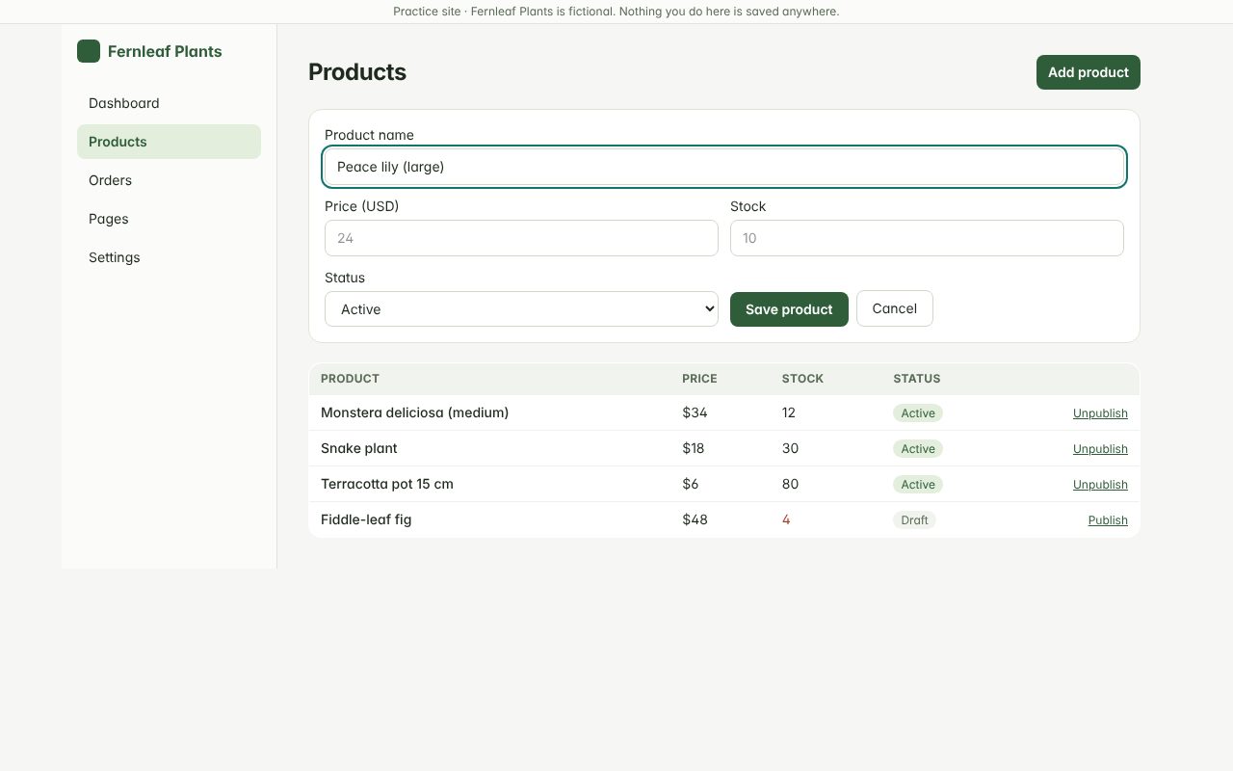Image resolution: width=1233 pixels, height=771 pixels.
Task: Click the Active badge in Snake plant row
Action: click(918, 449)
